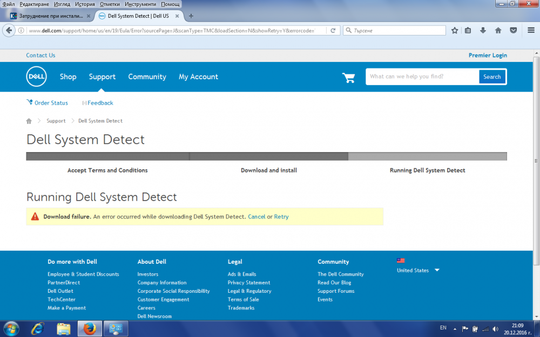Click the Support breadcrumb link
The image size is (540, 337).
pyautogui.click(x=56, y=121)
